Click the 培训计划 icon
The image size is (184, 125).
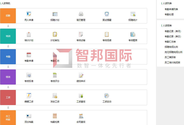(29, 35)
